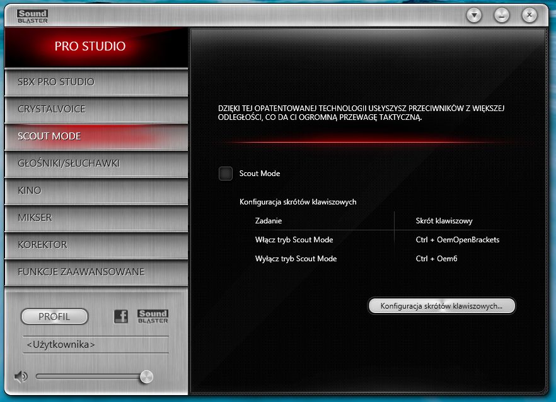Mute audio via the speaker icon

pos(21,376)
